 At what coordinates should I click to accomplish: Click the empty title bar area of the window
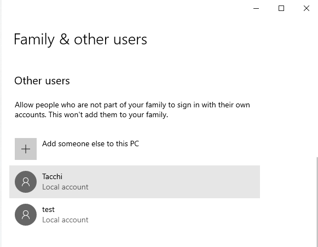122,8
